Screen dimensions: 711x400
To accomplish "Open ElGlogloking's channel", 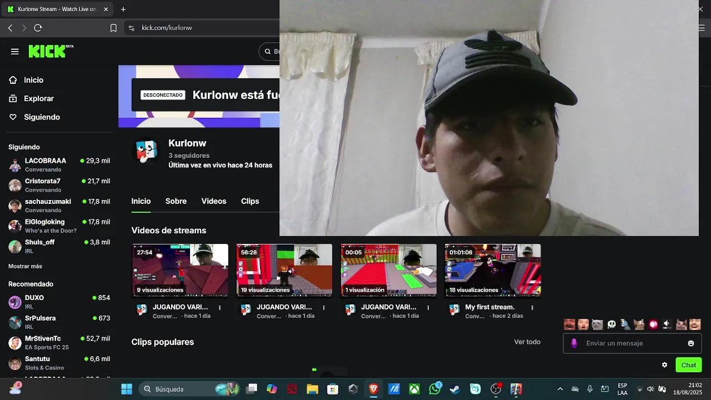I will (59, 226).
